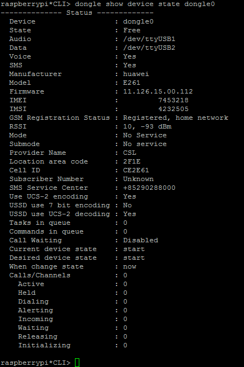This screenshot has width=244, height=367.
Task: Click the SMS Service Center number +85290288000
Action: point(149,188)
